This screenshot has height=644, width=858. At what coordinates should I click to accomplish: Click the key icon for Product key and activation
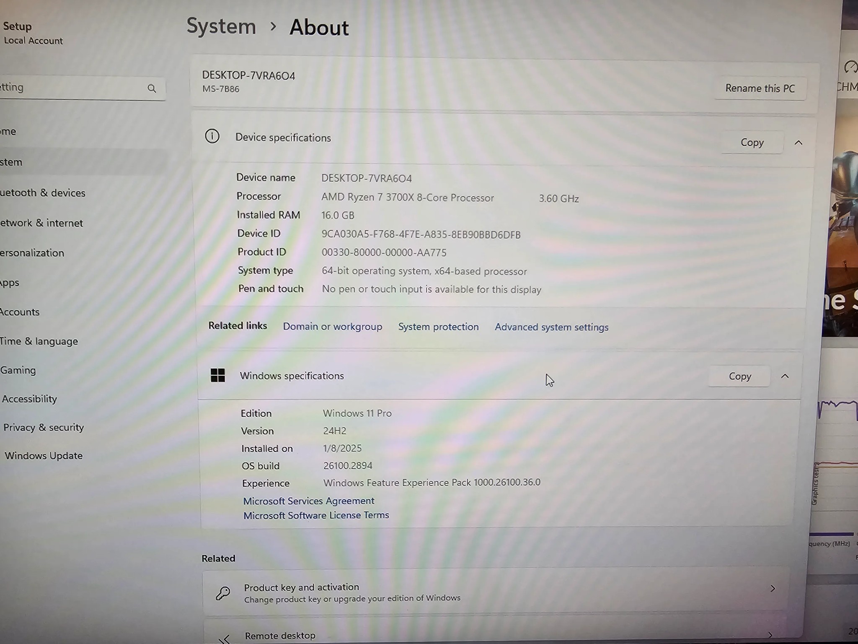coord(223,593)
